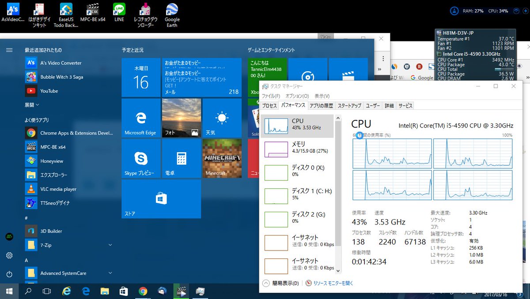Screen dimensions: 530x299
Task: Select CPU 43% in performance list
Action: (297, 126)
